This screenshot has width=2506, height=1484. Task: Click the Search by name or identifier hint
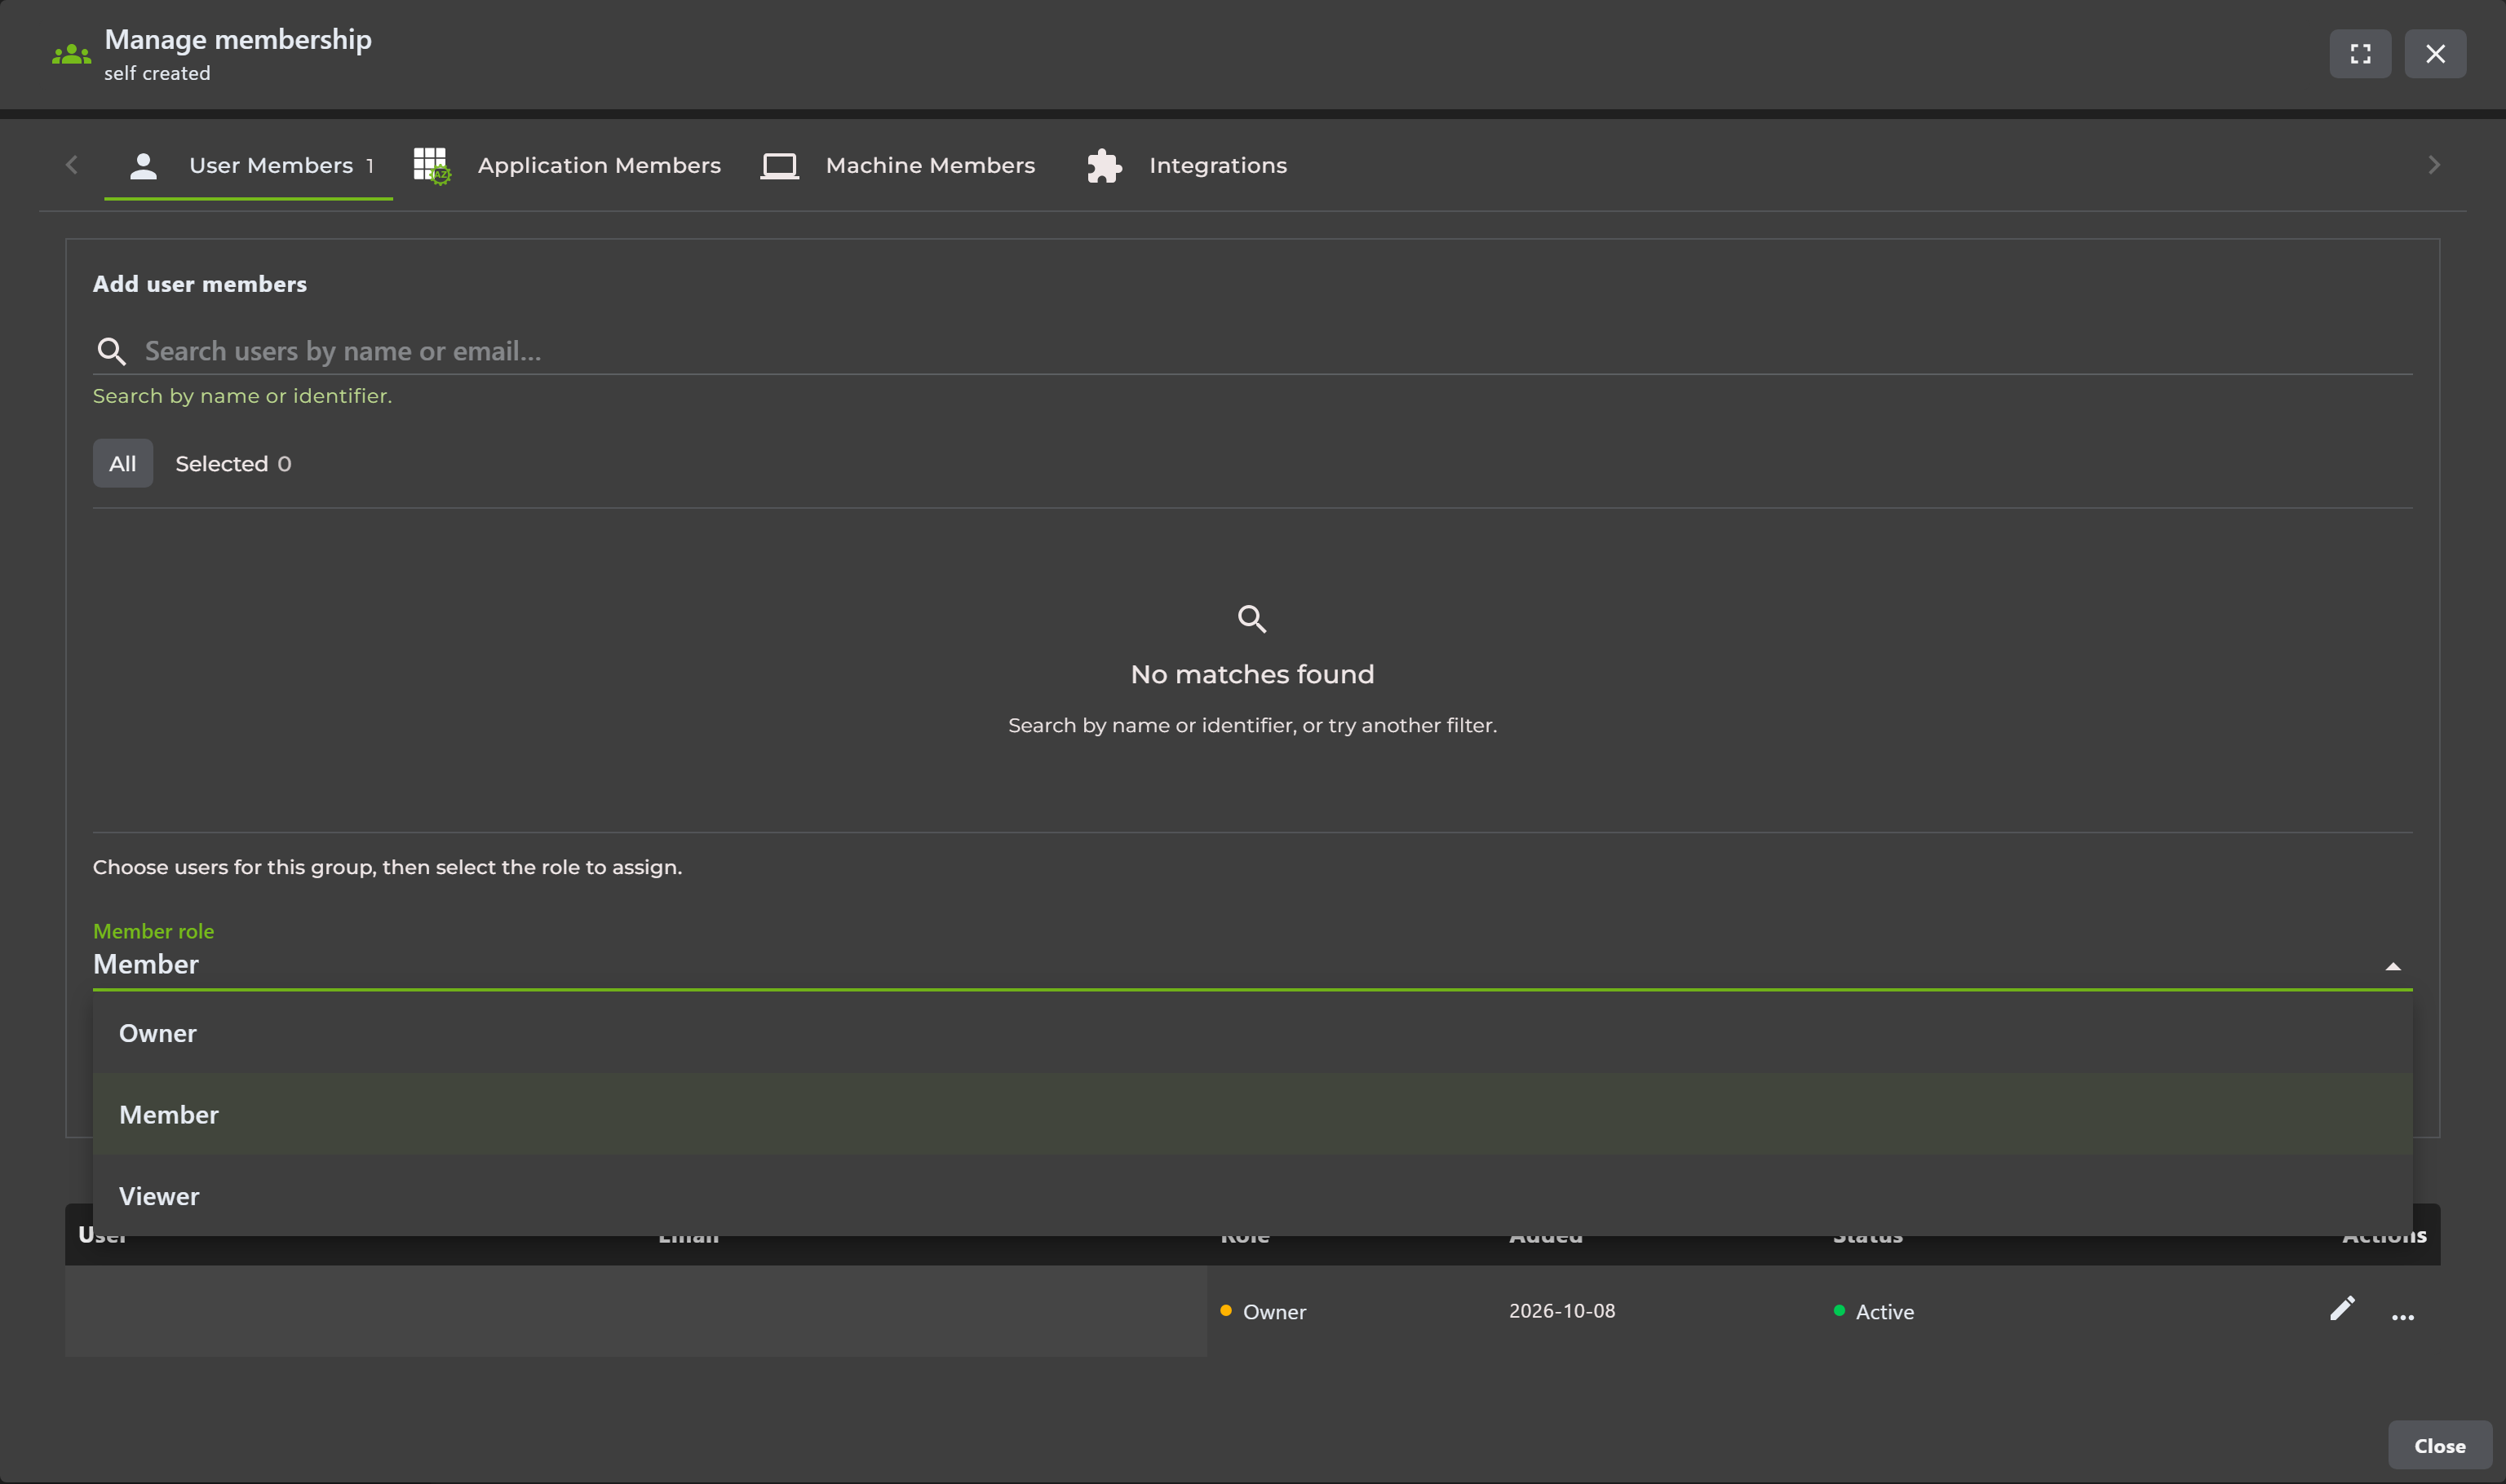click(242, 396)
